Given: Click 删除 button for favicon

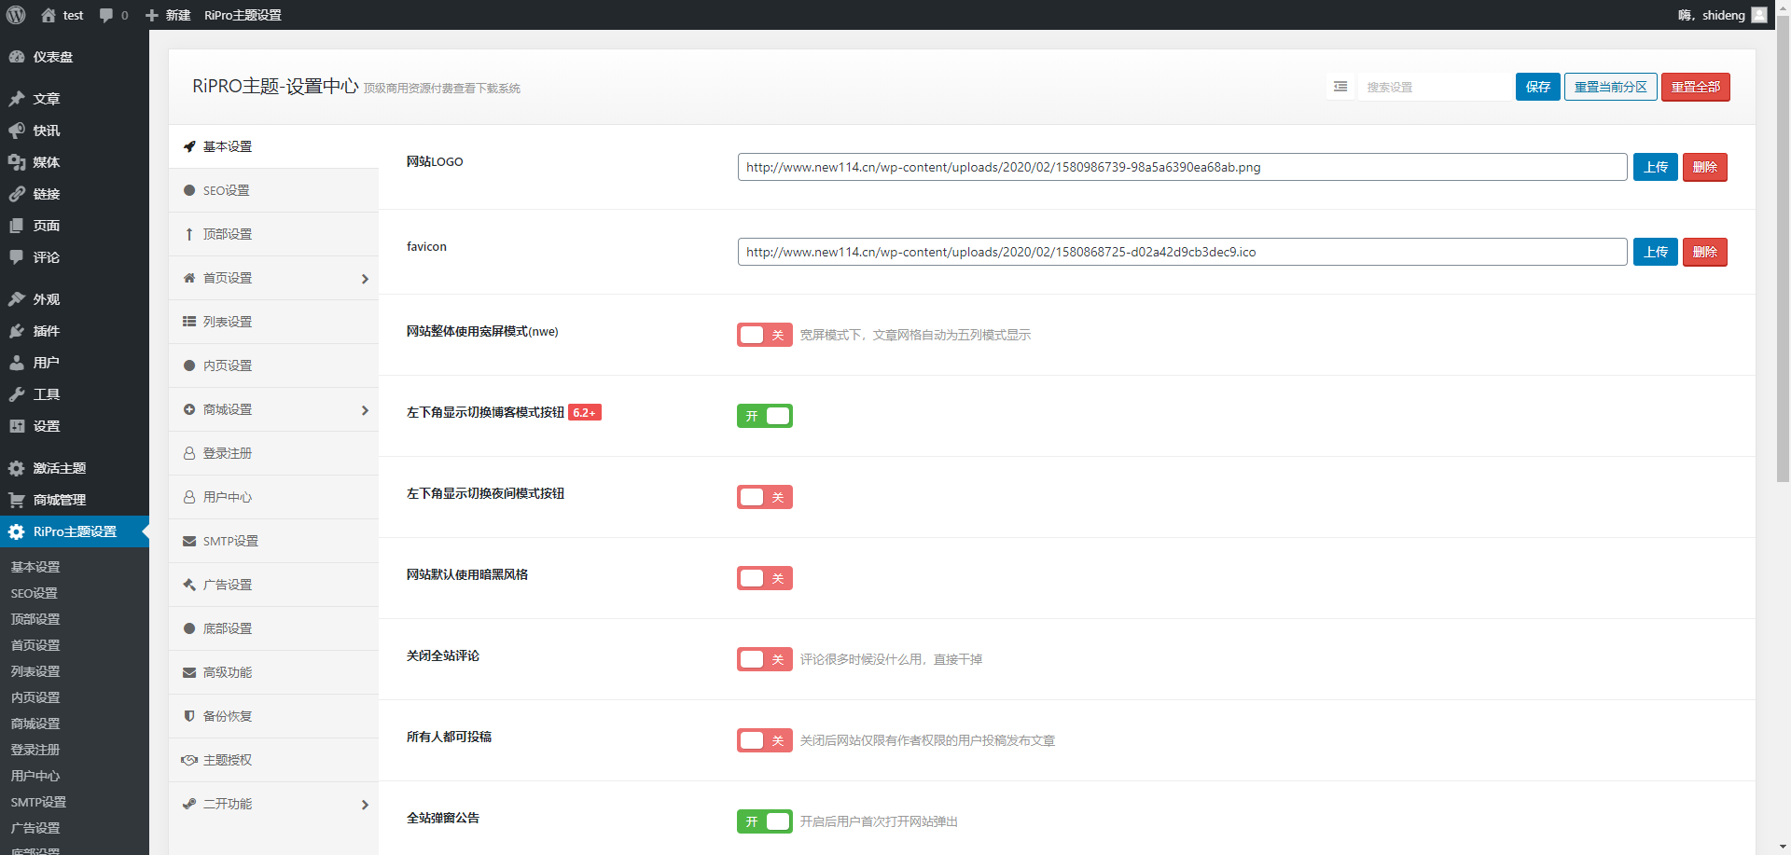Looking at the screenshot, I should pos(1705,252).
